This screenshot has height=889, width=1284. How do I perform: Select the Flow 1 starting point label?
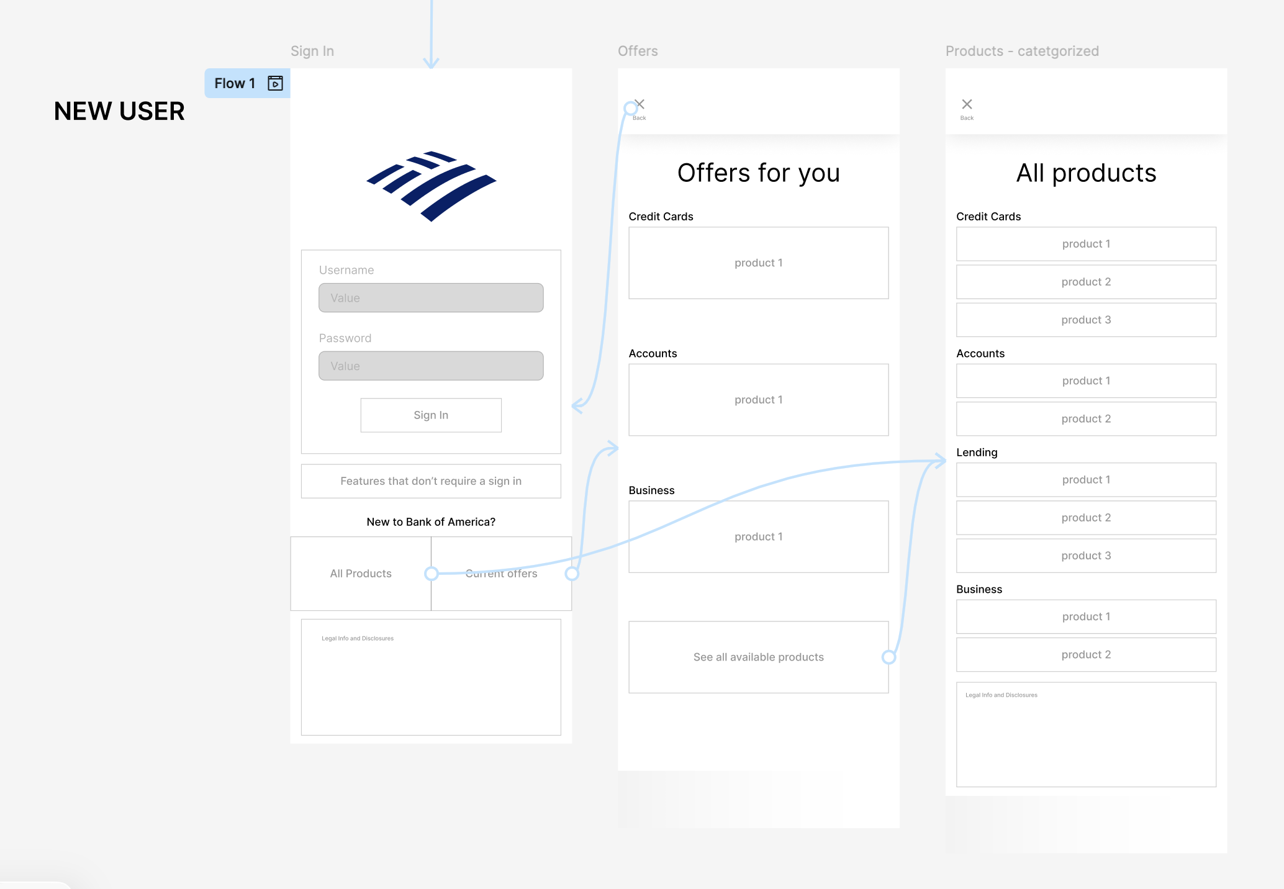[235, 83]
